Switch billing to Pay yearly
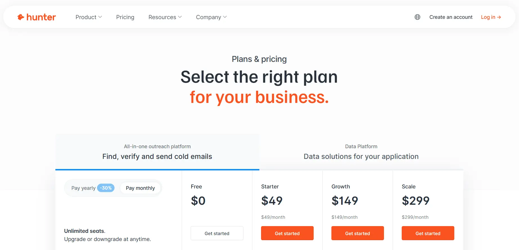Screen dimensions: 519x250 84,188
